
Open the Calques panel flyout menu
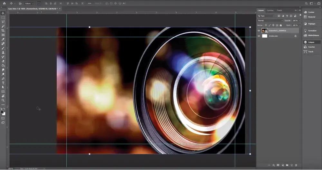click(300, 10)
